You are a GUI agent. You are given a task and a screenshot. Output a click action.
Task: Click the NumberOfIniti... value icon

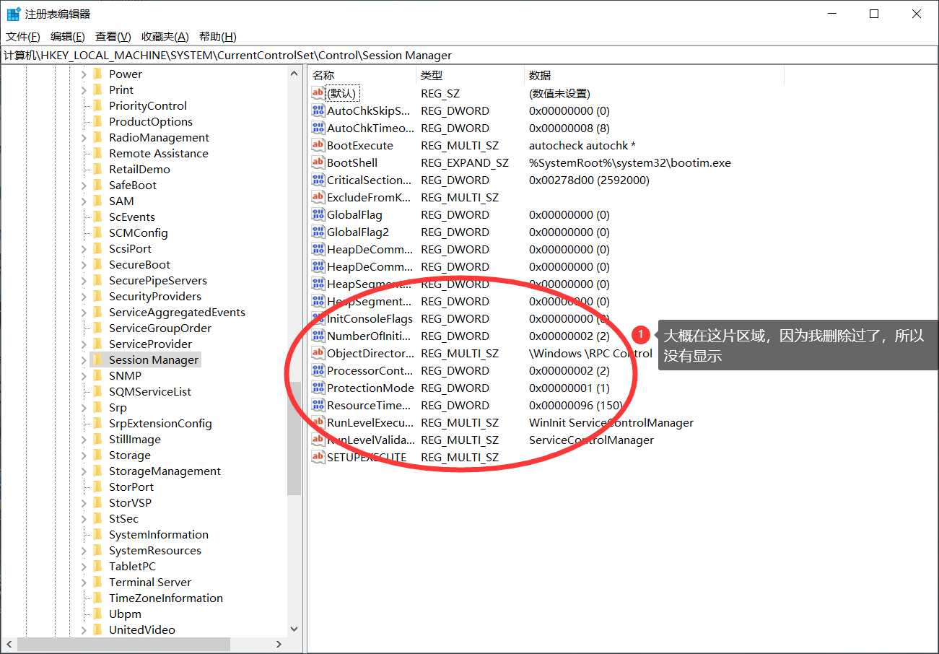[318, 336]
